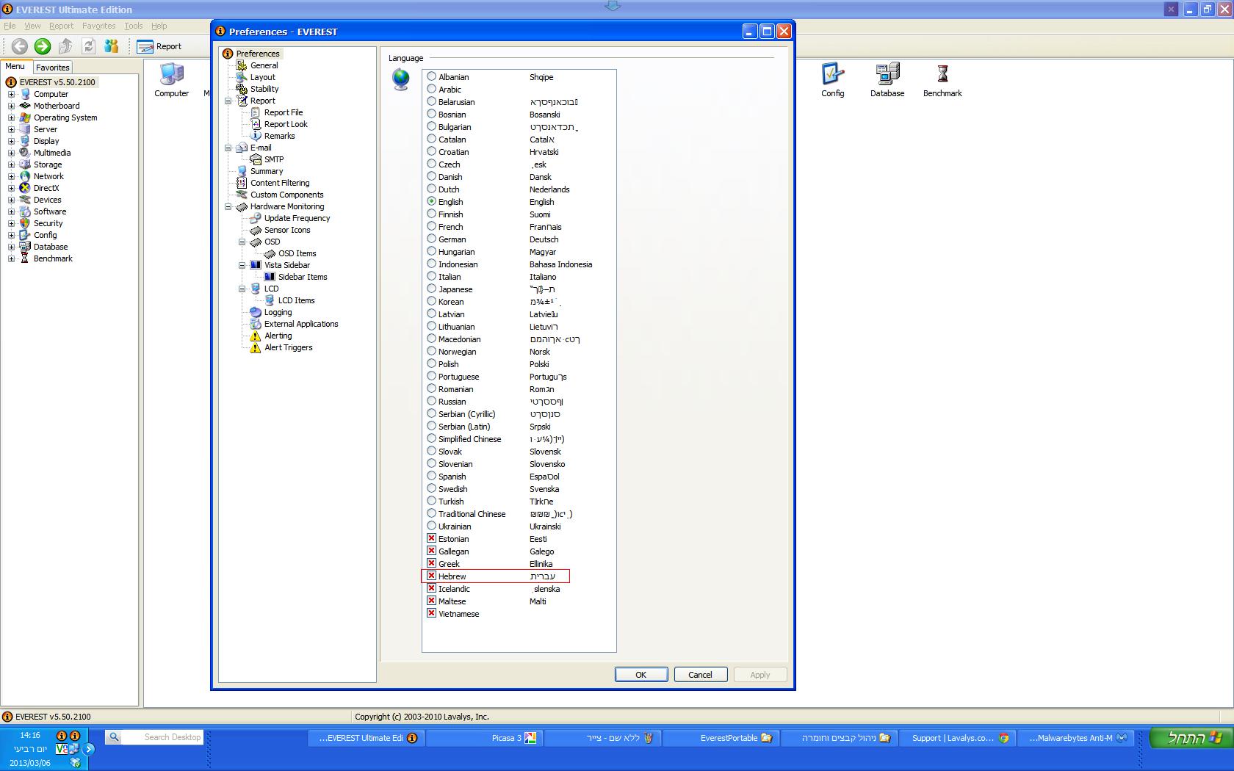This screenshot has height=771, width=1234.
Task: Click the Refresh toolbar icon
Action: tap(89, 46)
